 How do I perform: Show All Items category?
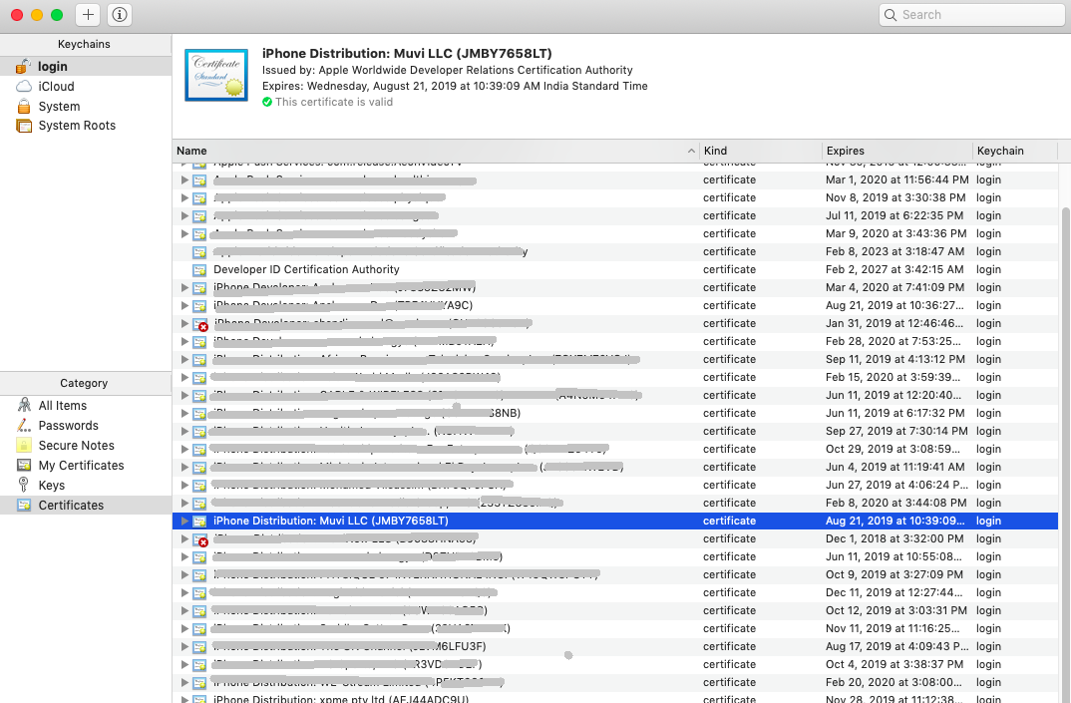click(x=86, y=405)
